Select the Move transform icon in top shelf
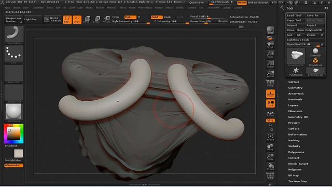The height and width of the screenshot is (187, 332). coord(87,20)
